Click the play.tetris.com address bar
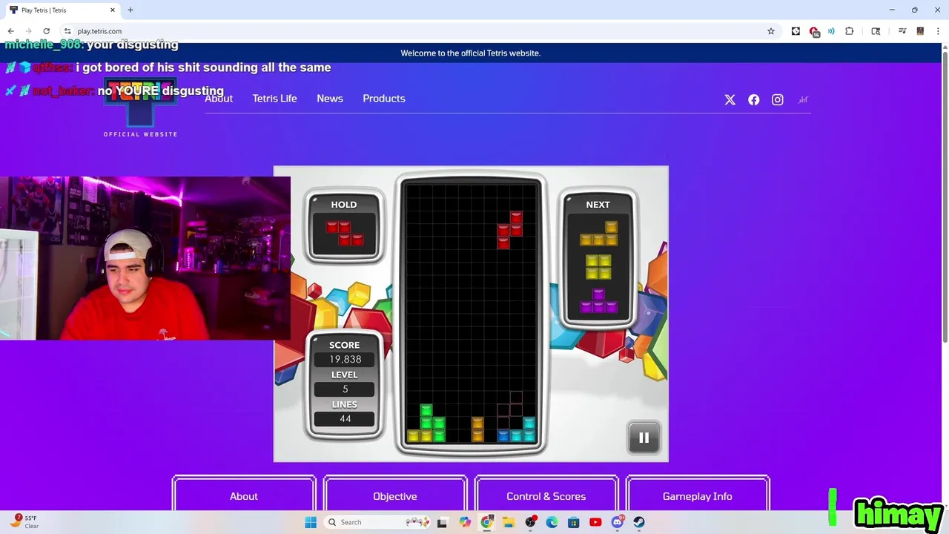The width and height of the screenshot is (949, 534). click(415, 31)
